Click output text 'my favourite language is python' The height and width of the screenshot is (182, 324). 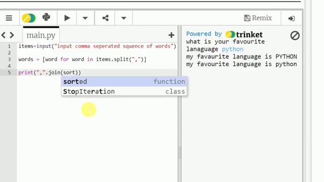(241, 64)
